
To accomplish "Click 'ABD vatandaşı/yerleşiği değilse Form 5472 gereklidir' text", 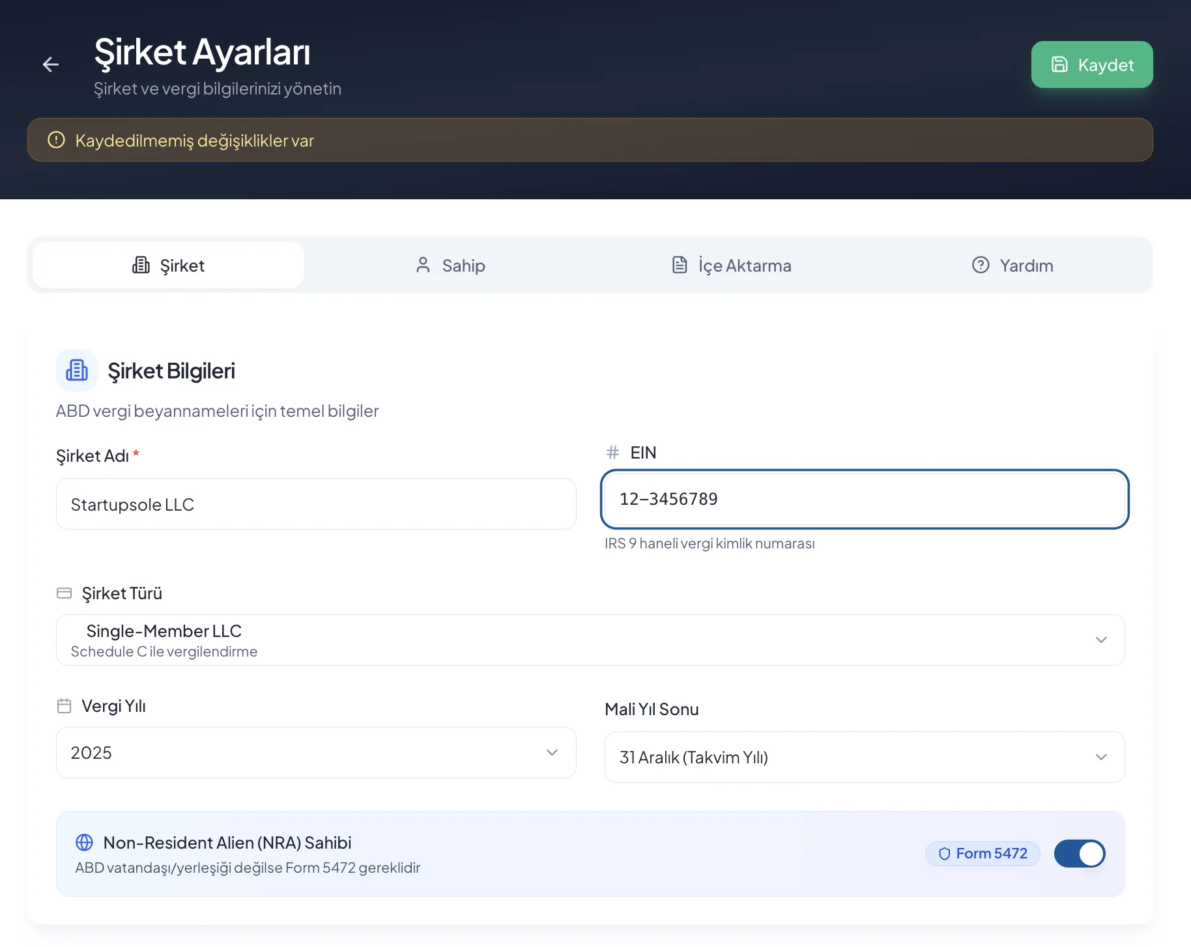I will click(248, 868).
